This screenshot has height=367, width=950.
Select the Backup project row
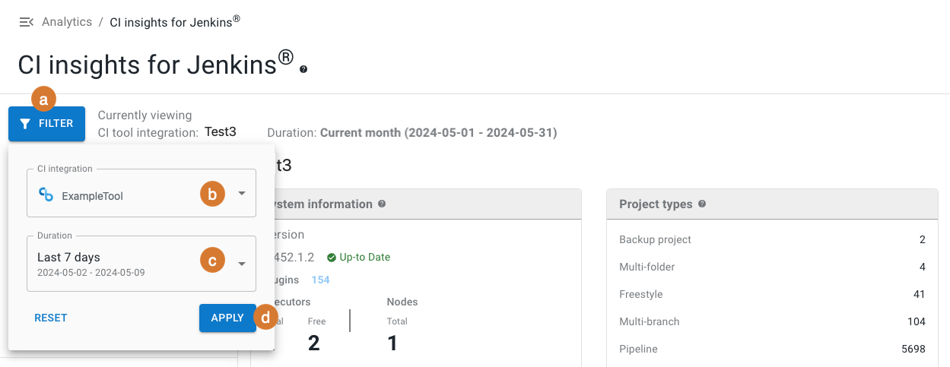(772, 239)
